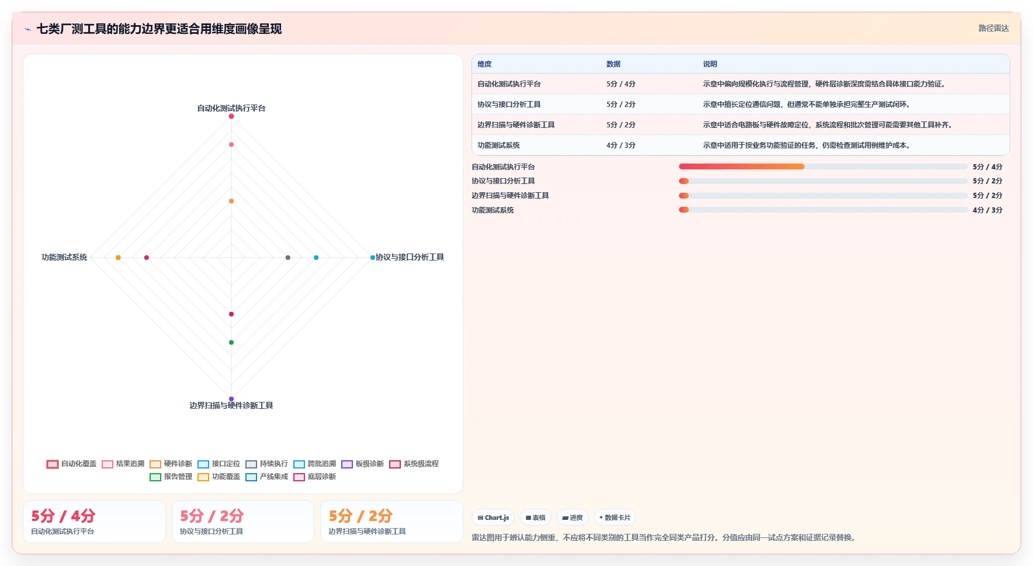Viewport: 1033px width, 566px height.
Task: Click the 说明 column header
Action: coord(710,64)
